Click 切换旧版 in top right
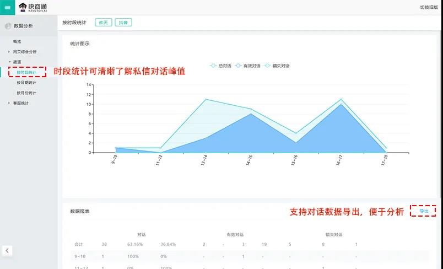The image size is (443, 269). click(x=428, y=7)
